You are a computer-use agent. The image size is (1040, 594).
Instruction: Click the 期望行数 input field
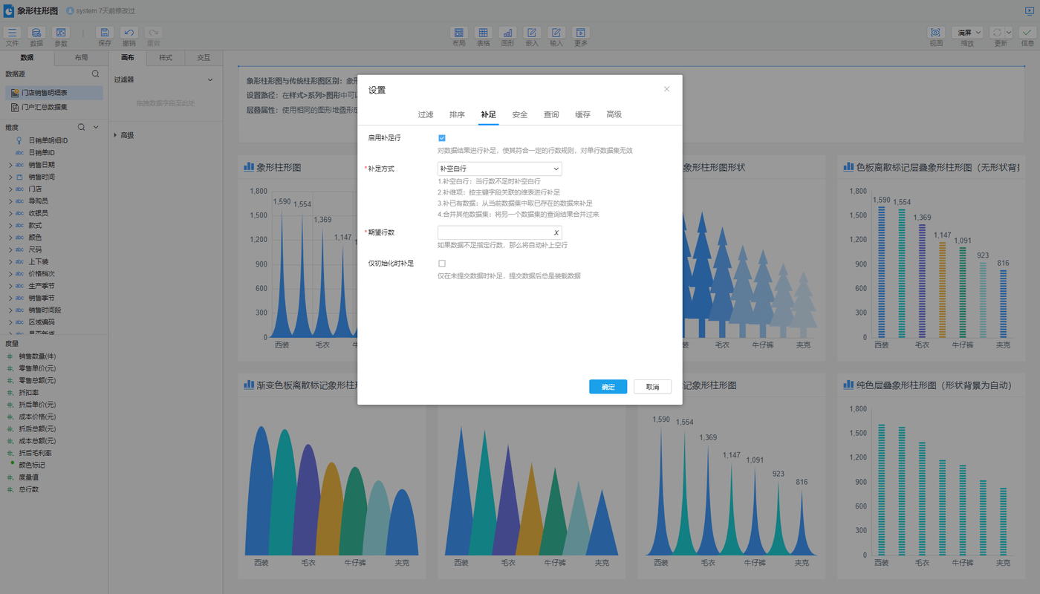[494, 232]
